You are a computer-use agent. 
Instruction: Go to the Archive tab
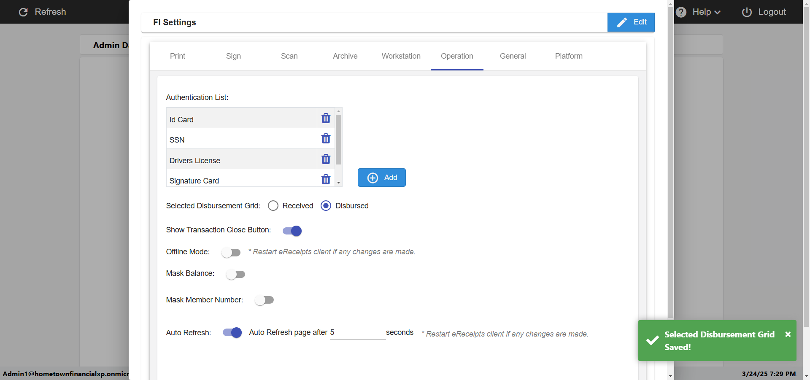pos(345,56)
